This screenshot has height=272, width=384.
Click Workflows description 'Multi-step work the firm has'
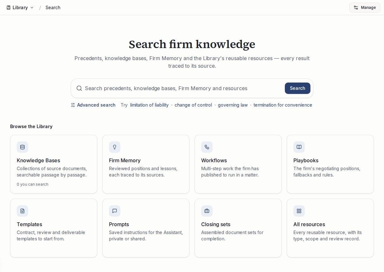click(230, 169)
